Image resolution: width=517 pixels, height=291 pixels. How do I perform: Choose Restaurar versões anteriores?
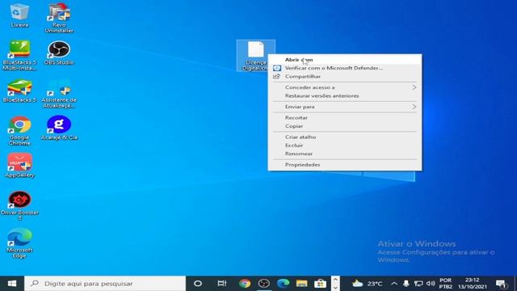point(345,95)
